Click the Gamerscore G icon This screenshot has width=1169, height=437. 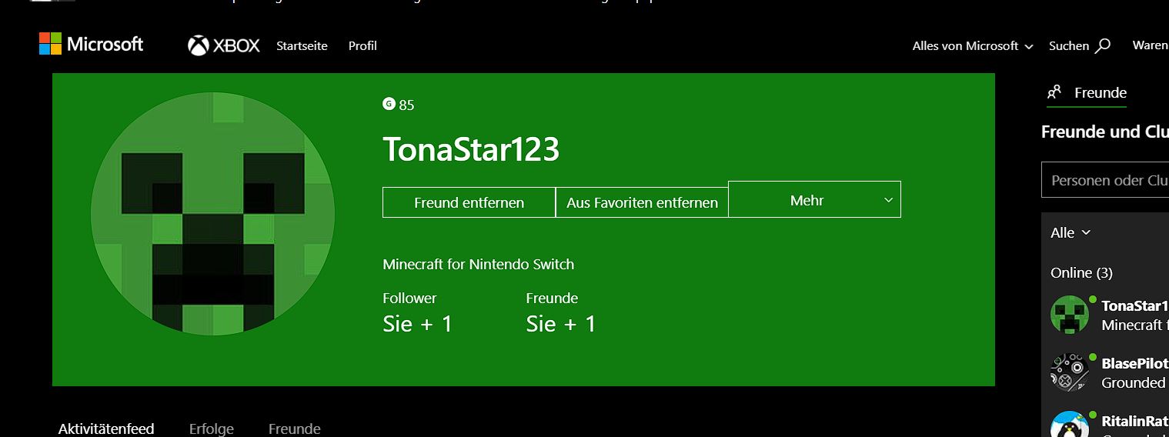point(389,104)
